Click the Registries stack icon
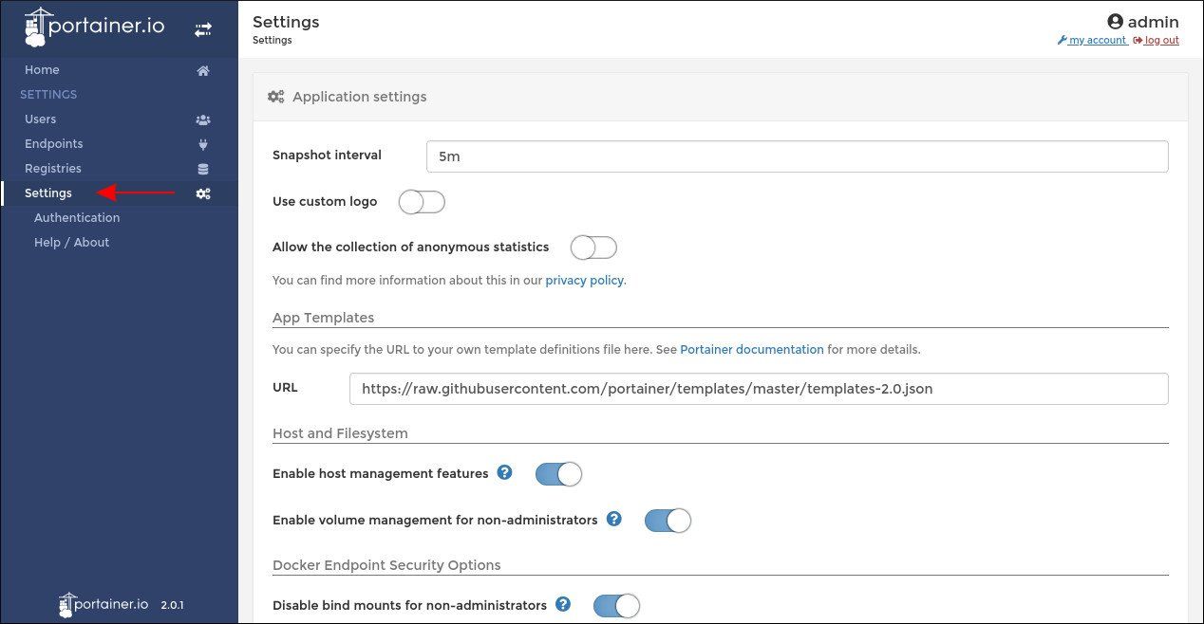 tap(202, 168)
